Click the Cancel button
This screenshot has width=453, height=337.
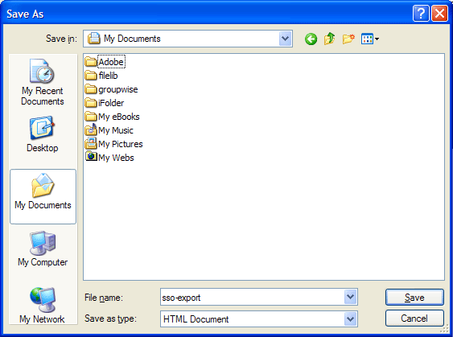(414, 319)
